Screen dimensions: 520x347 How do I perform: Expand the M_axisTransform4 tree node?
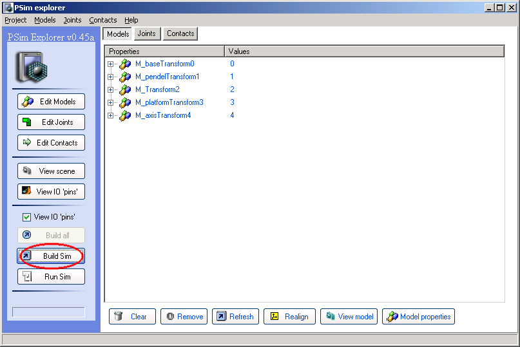coord(110,115)
